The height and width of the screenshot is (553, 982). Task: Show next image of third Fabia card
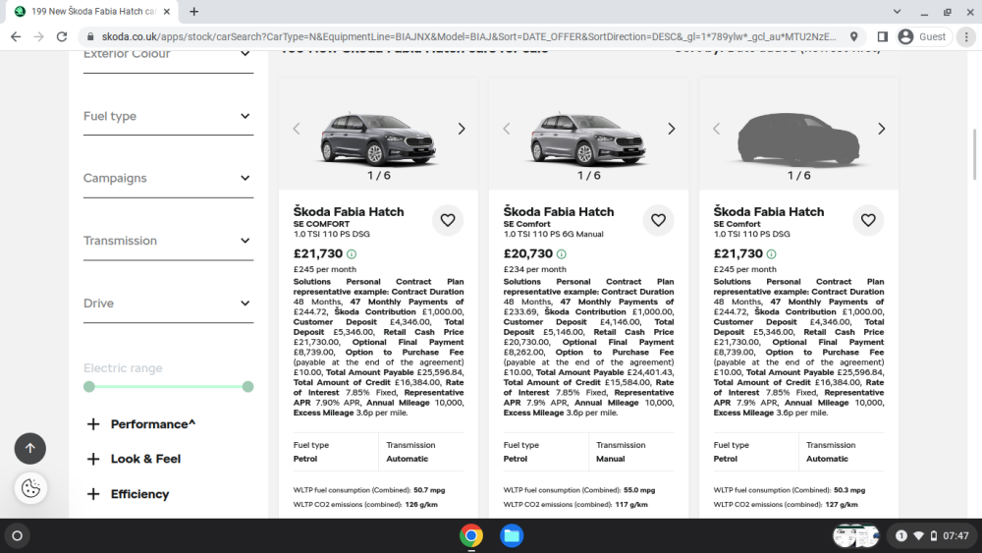point(881,129)
